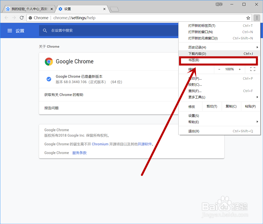
Task: Click the magnifier icon in settings search bar
Action: (45, 30)
